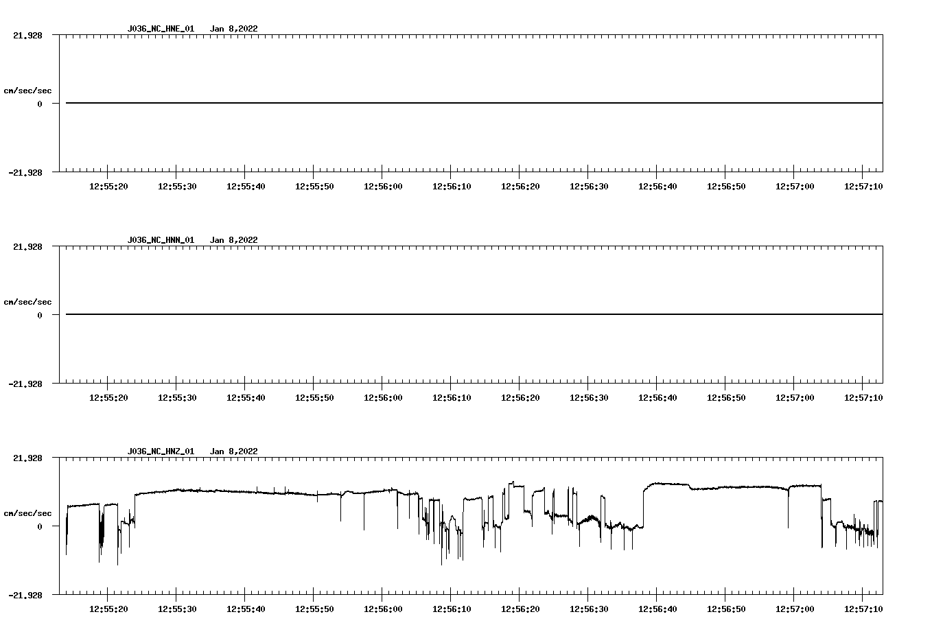Click the zero label on HNE vertical axis
The image size is (932, 634).
coord(40,104)
